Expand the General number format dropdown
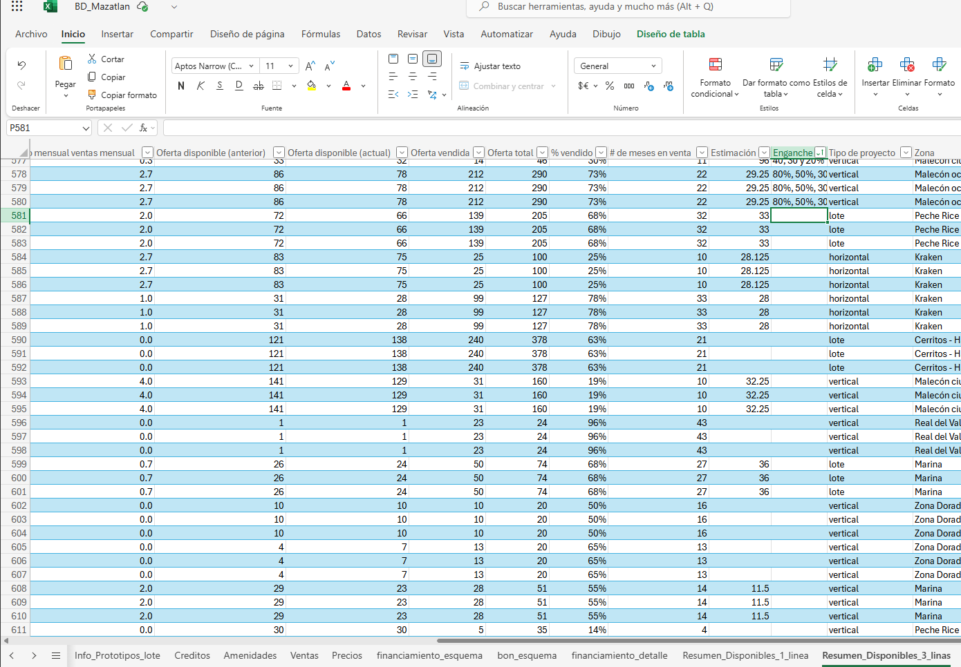The height and width of the screenshot is (667, 961). coord(653,66)
